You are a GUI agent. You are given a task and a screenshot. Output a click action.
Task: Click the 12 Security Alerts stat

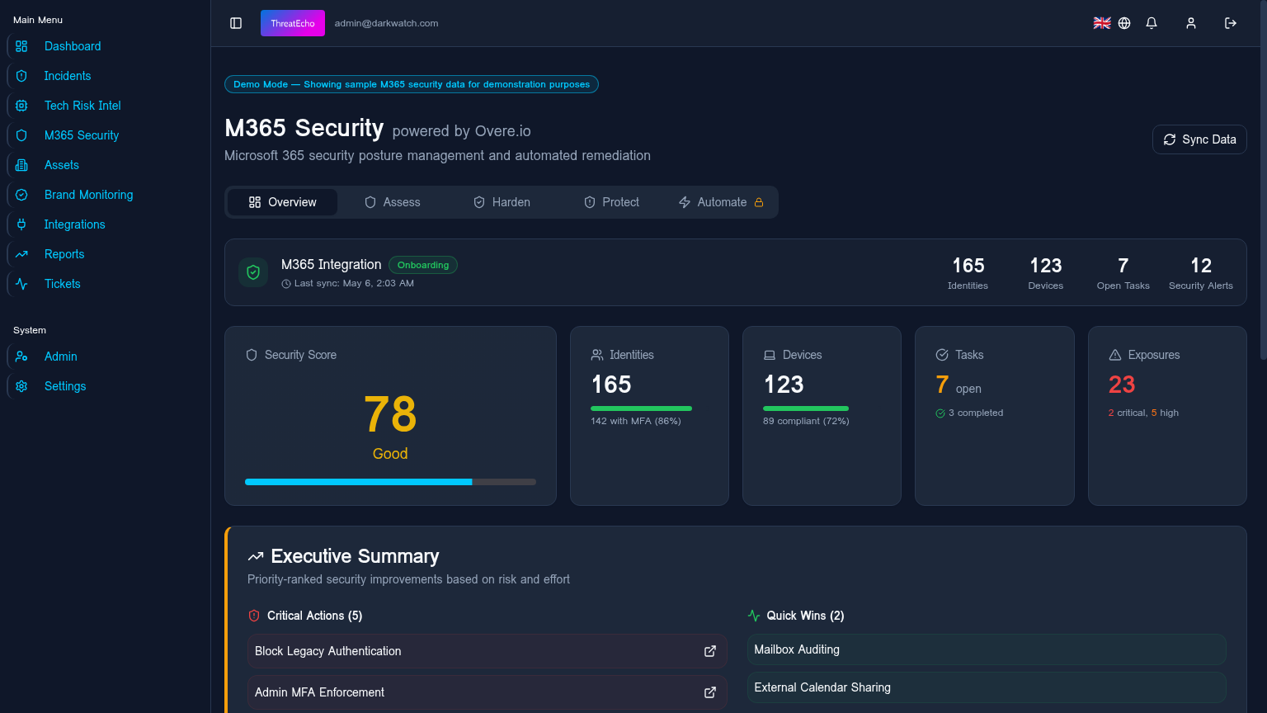click(1201, 273)
